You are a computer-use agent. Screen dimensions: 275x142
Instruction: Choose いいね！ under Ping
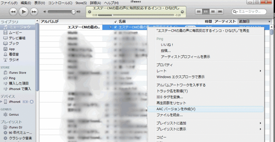[167, 45]
